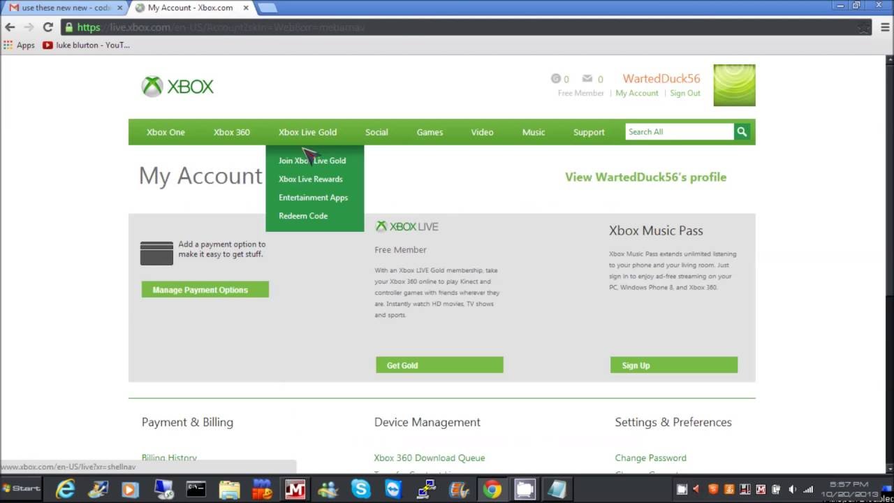Click the system tray volume speaker icon
894x503 pixels.
tap(792, 489)
